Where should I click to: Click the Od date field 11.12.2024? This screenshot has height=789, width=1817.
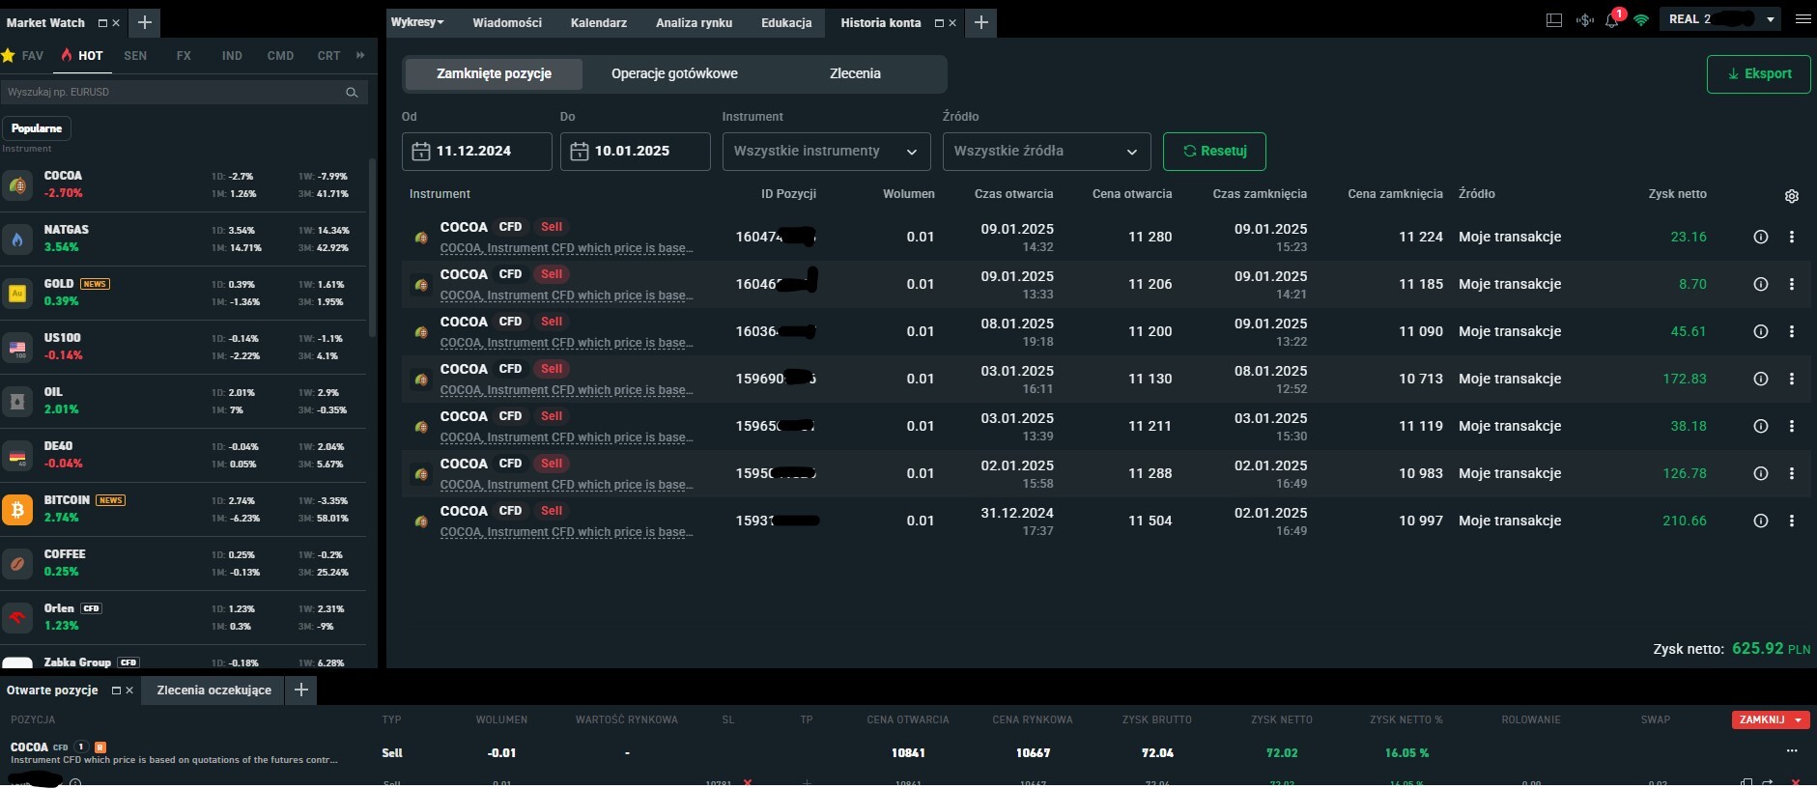[x=476, y=152]
